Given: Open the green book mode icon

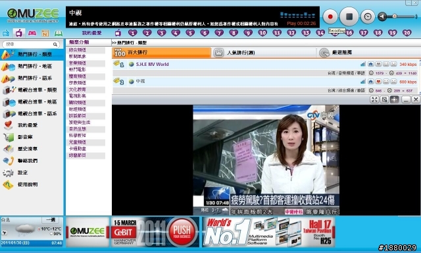Looking at the screenshot, I should (x=59, y=34).
